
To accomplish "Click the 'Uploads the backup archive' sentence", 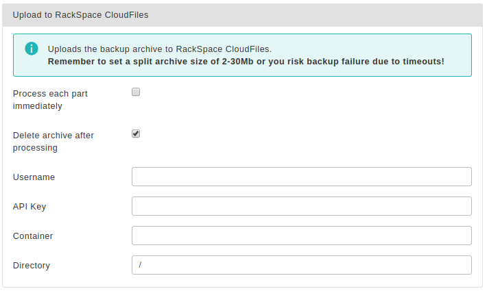I will click(160, 49).
